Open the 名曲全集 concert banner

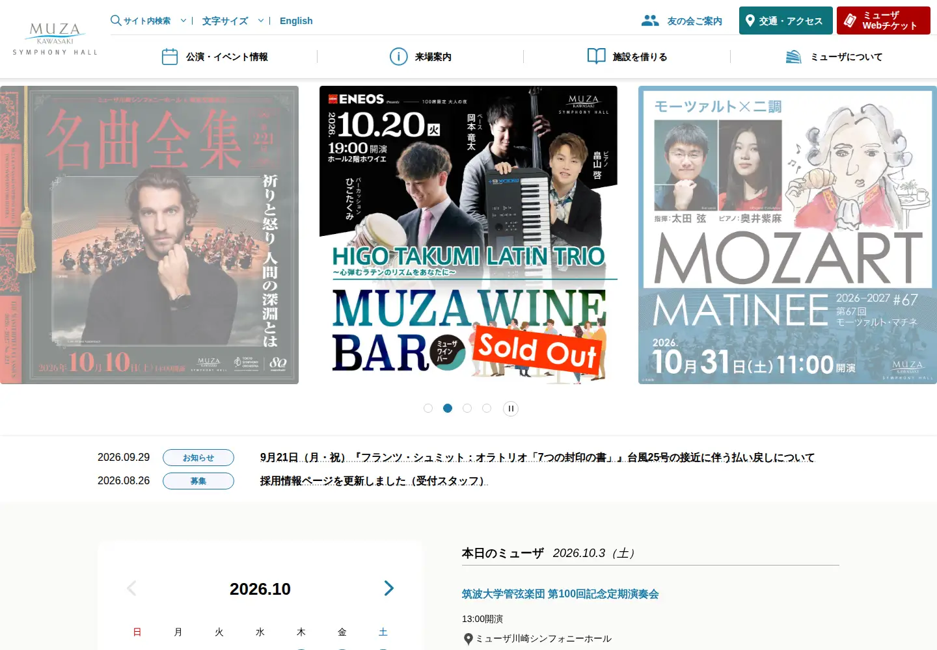pos(149,235)
